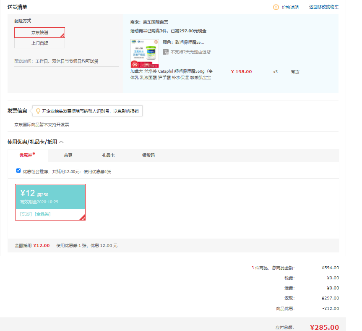Click the 商家：京东国际自营 merchant label

[x=149, y=22]
